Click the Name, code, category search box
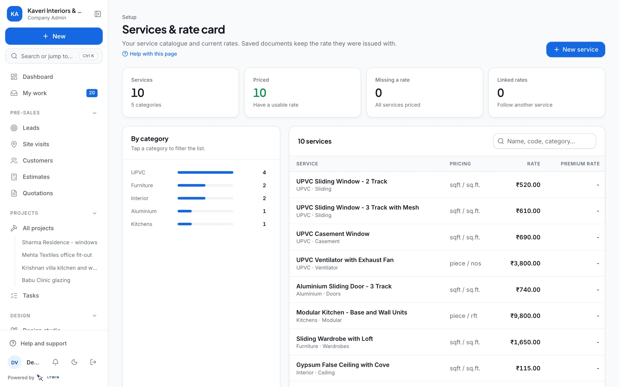This screenshot has width=619, height=387. (x=544, y=141)
